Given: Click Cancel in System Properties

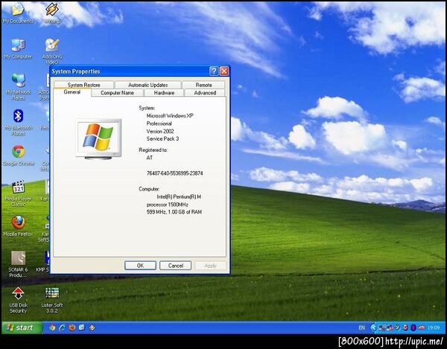Looking at the screenshot, I should click(175, 266).
